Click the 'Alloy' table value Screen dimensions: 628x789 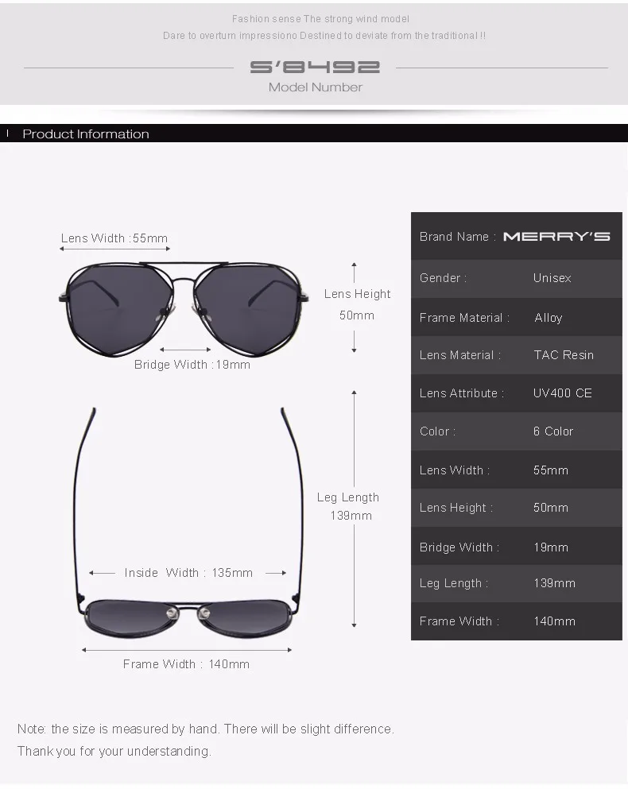(x=548, y=318)
